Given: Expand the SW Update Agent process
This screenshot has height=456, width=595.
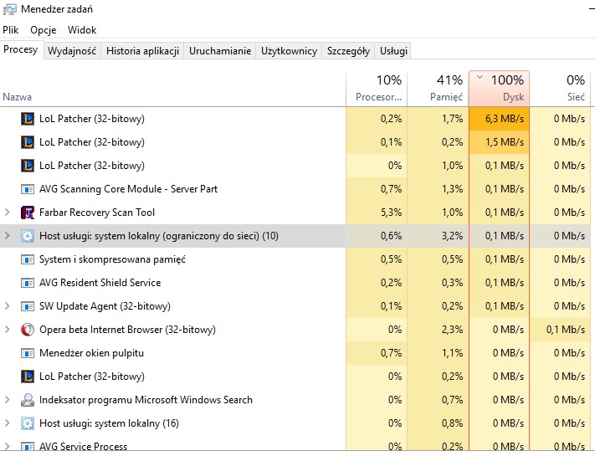Looking at the screenshot, I should 8,306.
